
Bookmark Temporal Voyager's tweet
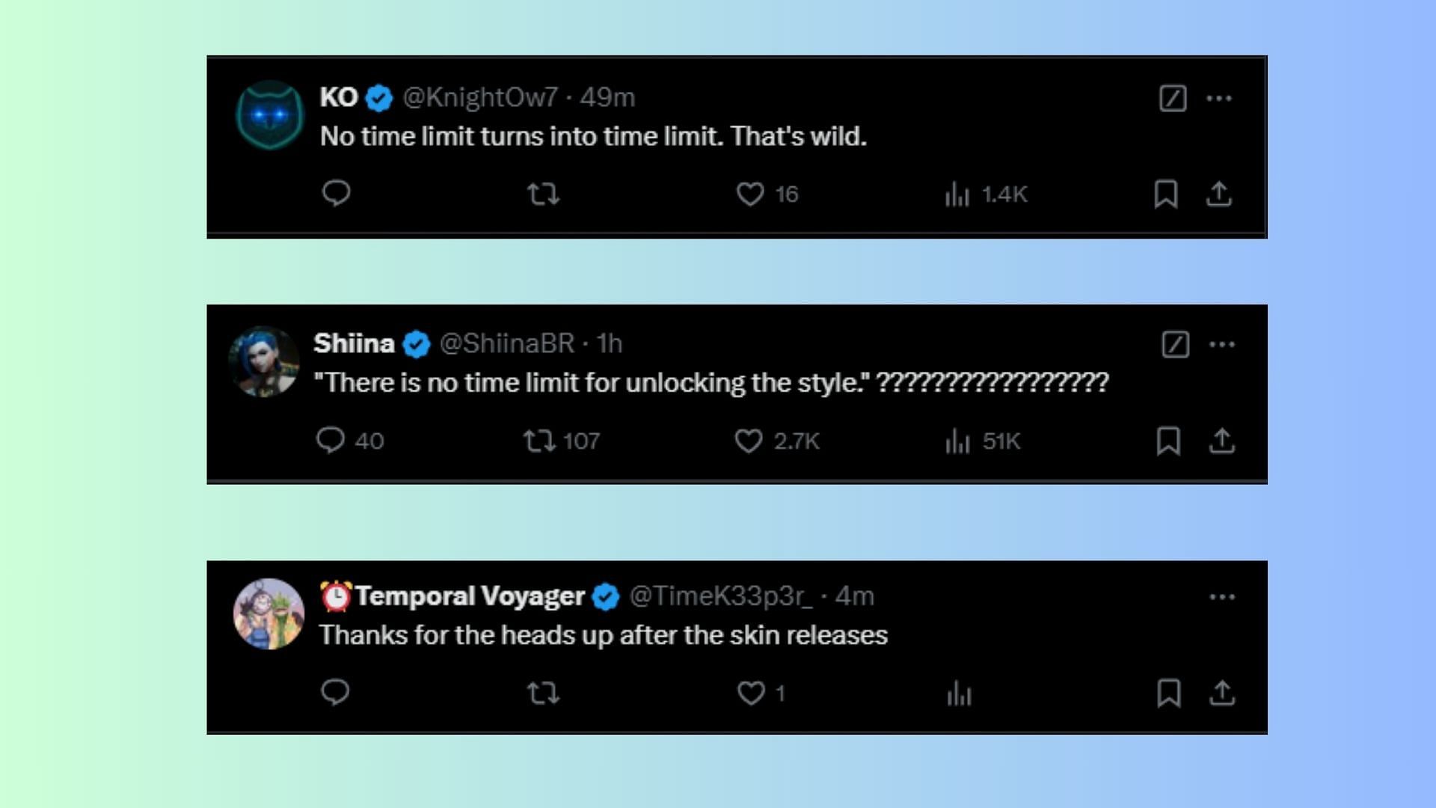pyautogui.click(x=1169, y=694)
